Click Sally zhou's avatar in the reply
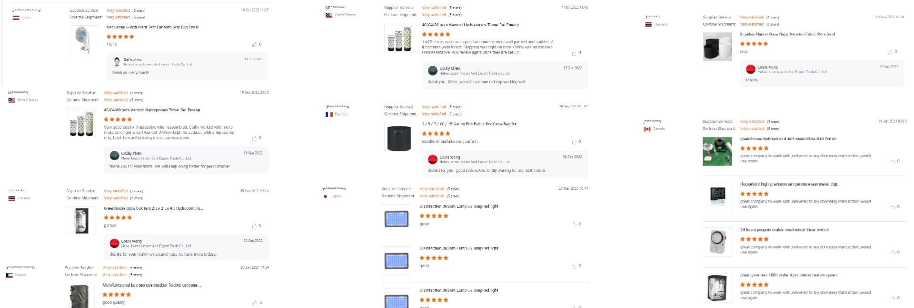The image size is (914, 308). click(117, 62)
